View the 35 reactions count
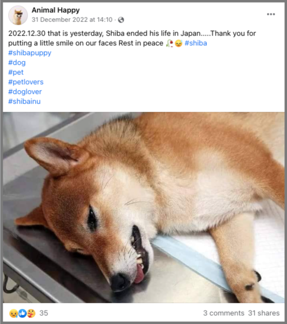This screenshot has width=287, height=324. [44, 313]
